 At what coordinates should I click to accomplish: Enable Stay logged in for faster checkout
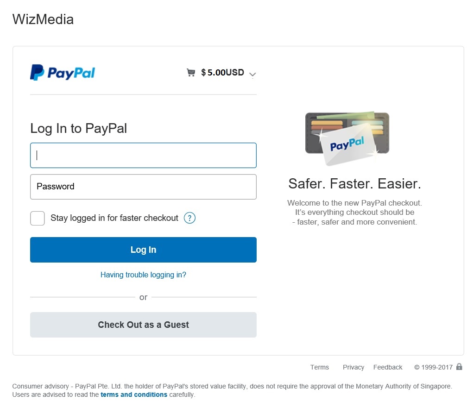[37, 218]
